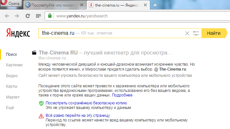Go back with the back arrow
The height and width of the screenshot is (129, 230).
point(7,16)
